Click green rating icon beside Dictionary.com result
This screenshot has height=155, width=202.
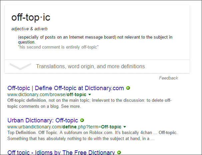(128, 88)
